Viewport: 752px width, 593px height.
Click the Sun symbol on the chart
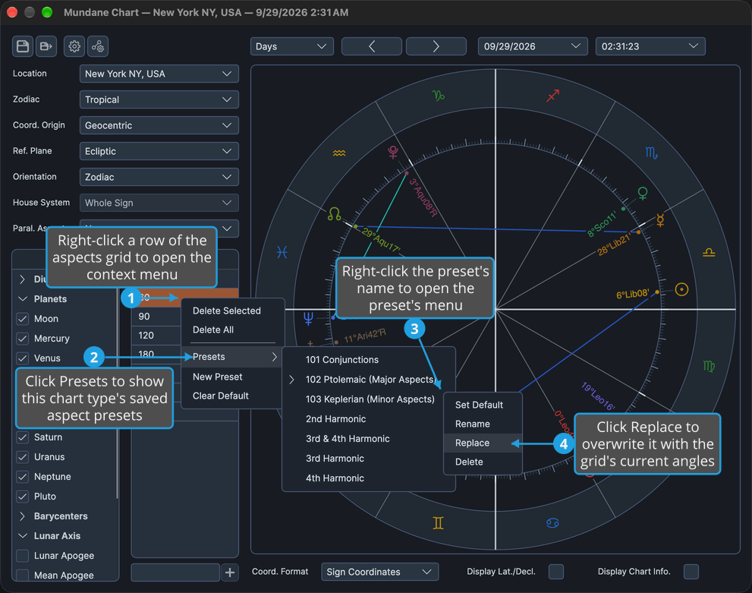[681, 289]
